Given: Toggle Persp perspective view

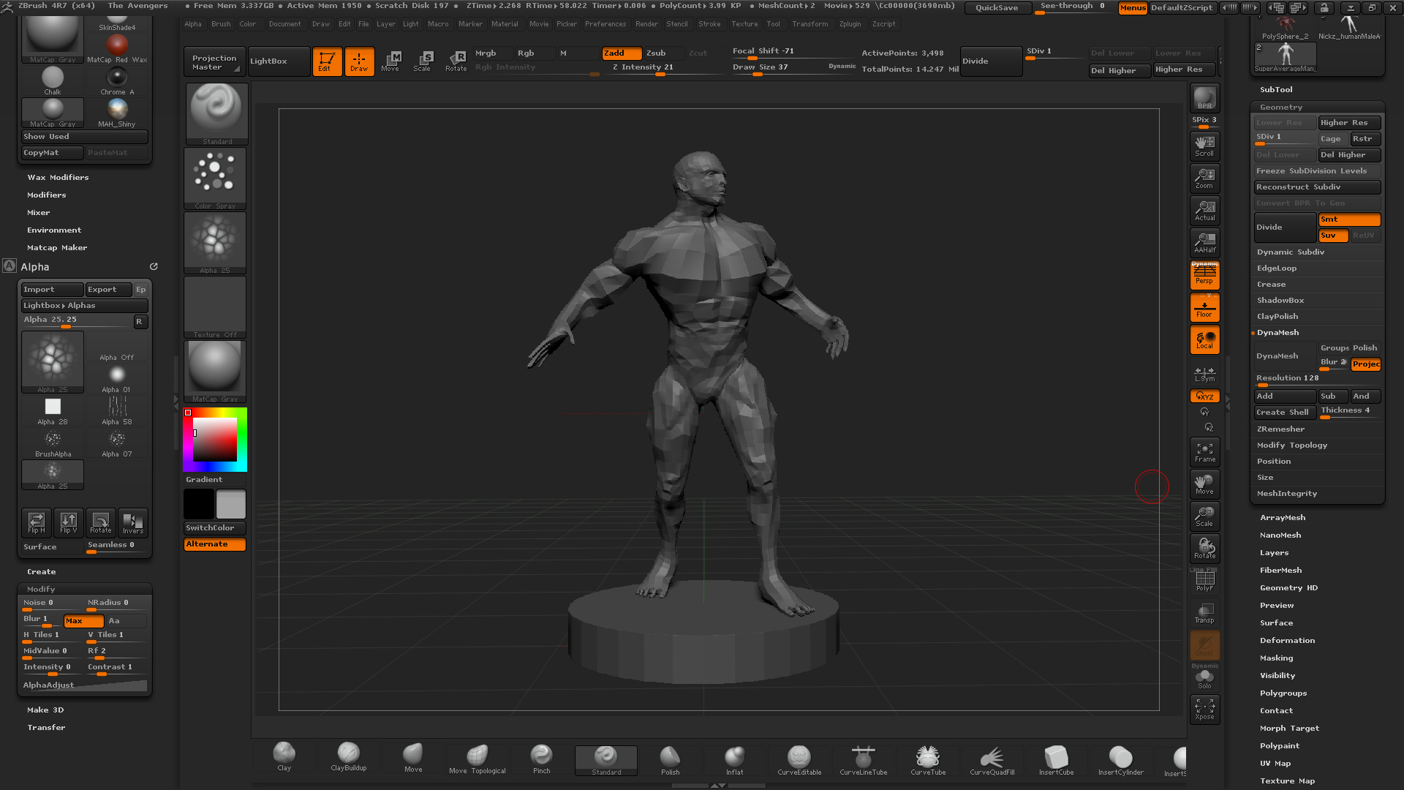Looking at the screenshot, I should click(x=1204, y=275).
